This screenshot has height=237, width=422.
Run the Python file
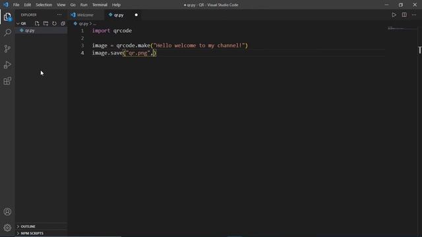point(394,14)
